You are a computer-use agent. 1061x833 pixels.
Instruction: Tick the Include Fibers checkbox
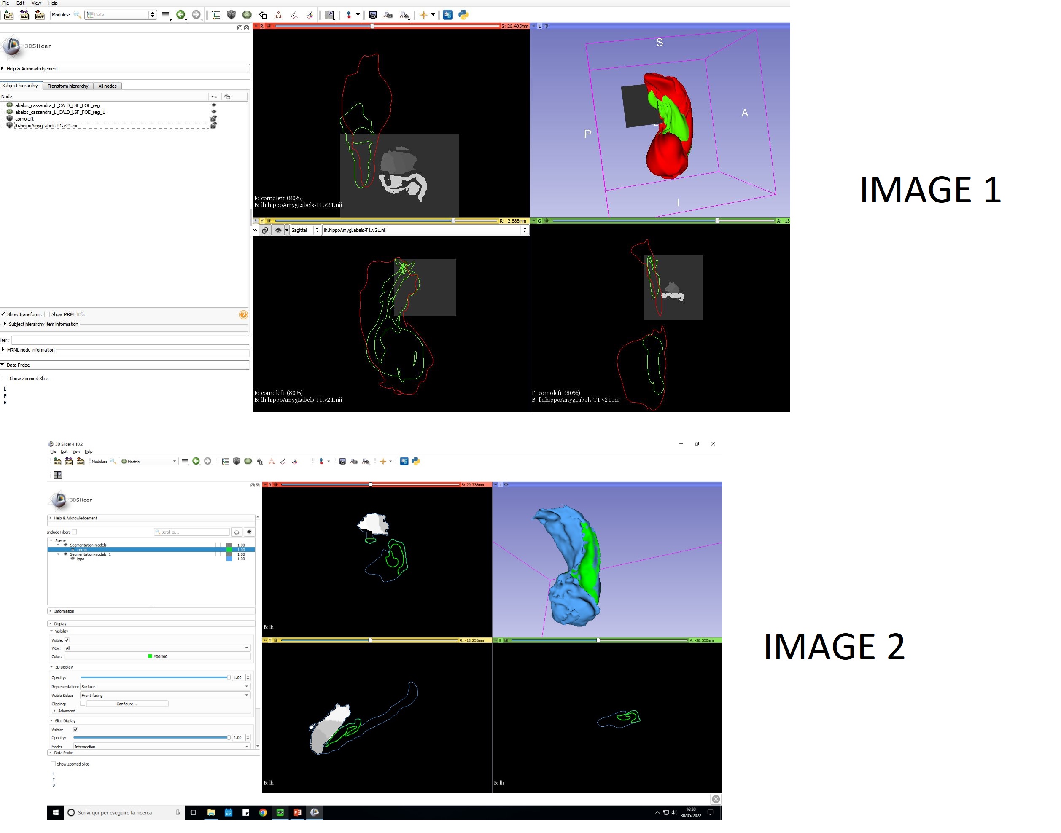(x=75, y=532)
